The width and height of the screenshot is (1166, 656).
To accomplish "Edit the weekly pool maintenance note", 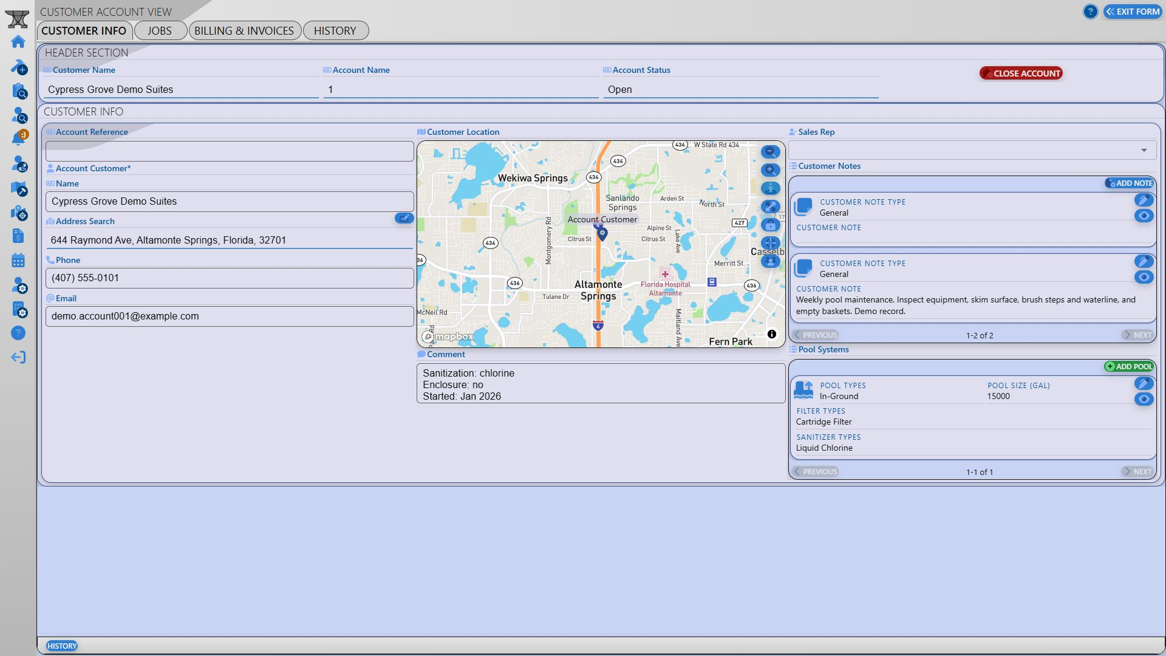I will coord(1144,262).
